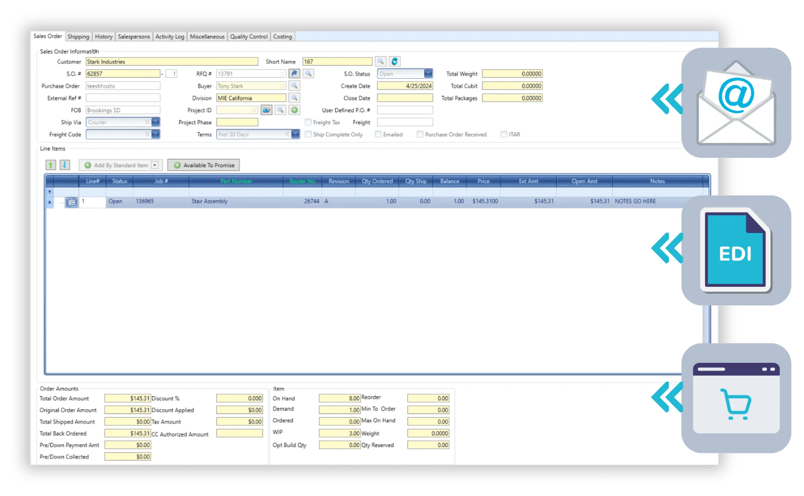
Task: Click the blue arrow icon beside RFQ #
Action: [294, 74]
